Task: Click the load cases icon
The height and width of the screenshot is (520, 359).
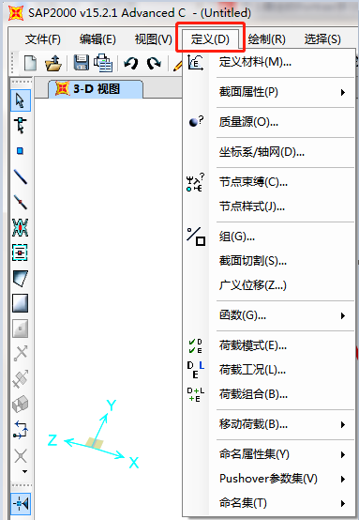Action: (x=195, y=370)
